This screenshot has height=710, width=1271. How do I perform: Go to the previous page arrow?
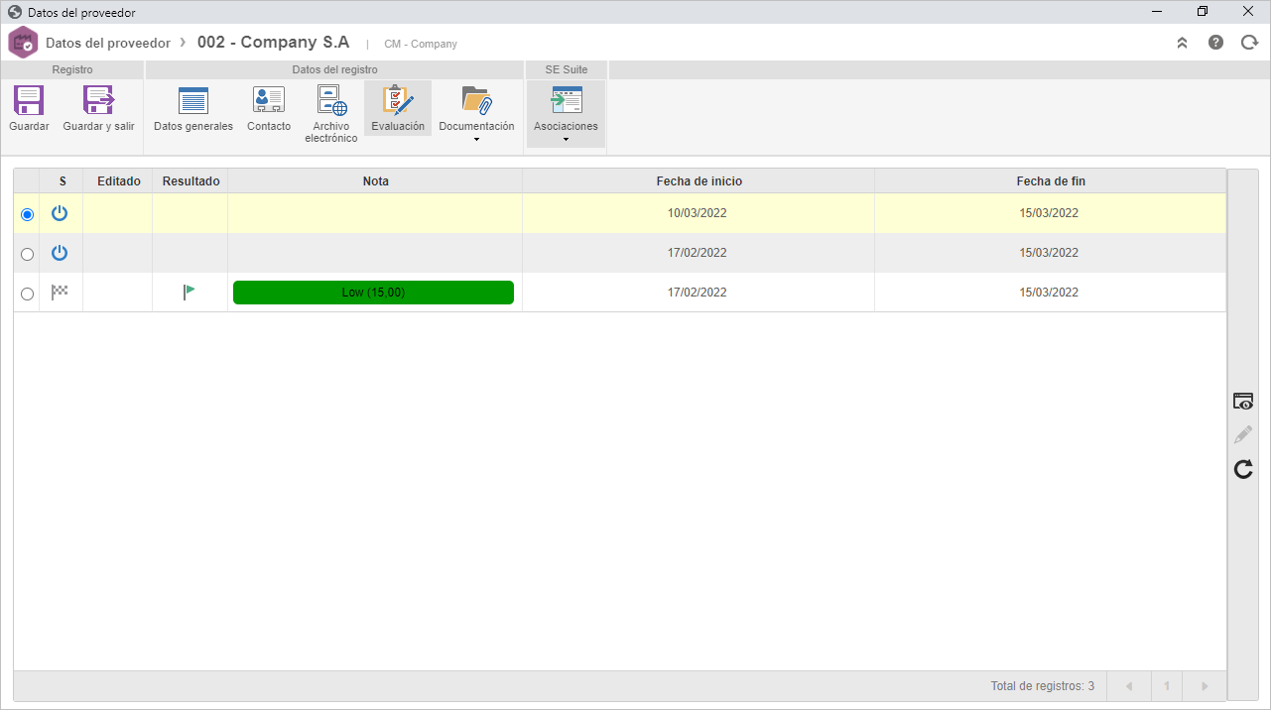click(1128, 686)
